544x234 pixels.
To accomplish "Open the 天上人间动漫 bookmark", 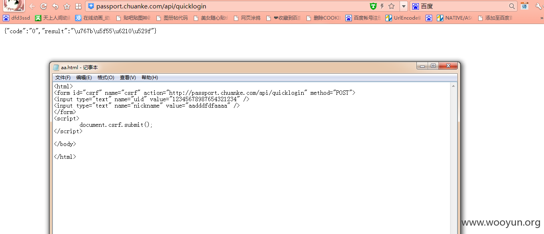I will tap(53, 18).
